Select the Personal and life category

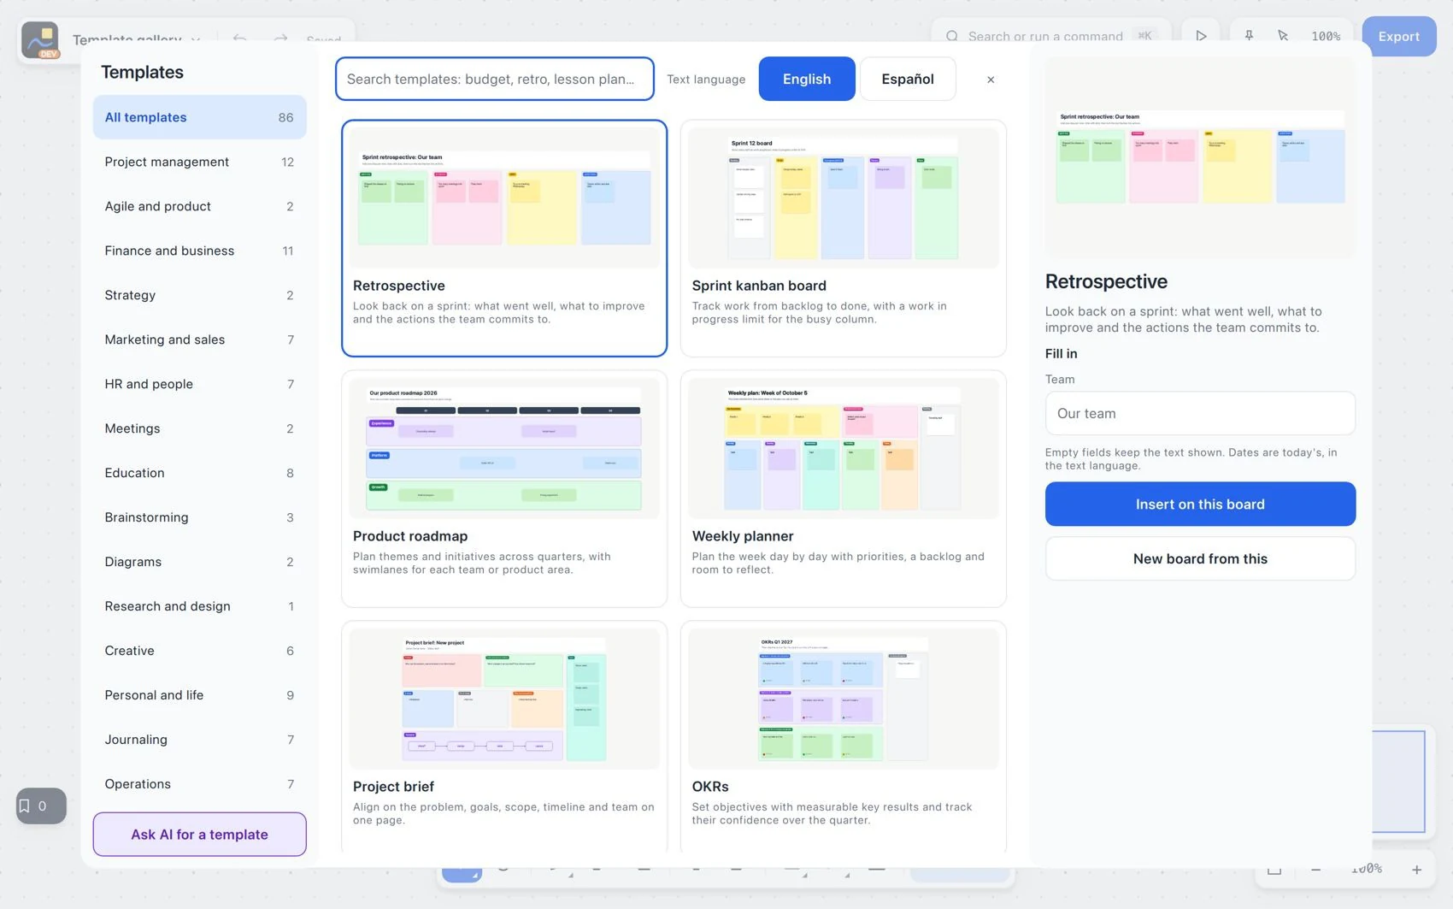[x=199, y=695]
